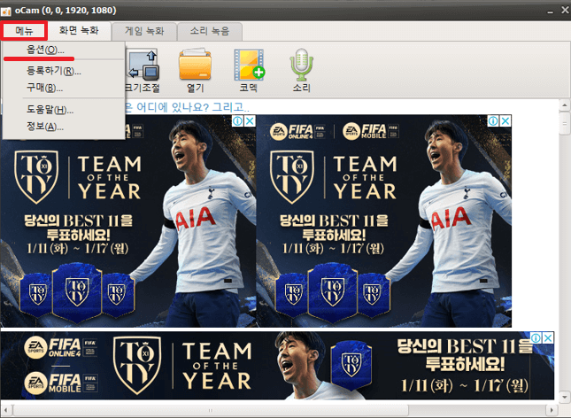The image size is (571, 418).
Task: Open ad info icon on bottom banner ad
Action: tap(536, 337)
